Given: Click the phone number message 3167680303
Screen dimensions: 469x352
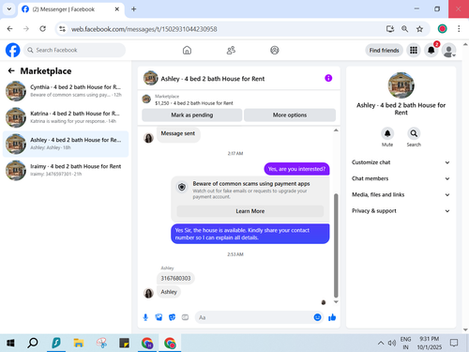Looking at the screenshot, I should pyautogui.click(x=175, y=278).
